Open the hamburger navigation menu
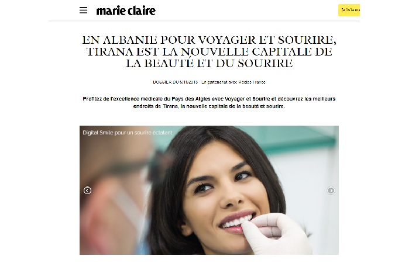Viewport: 395px width, 263px height. [83, 11]
